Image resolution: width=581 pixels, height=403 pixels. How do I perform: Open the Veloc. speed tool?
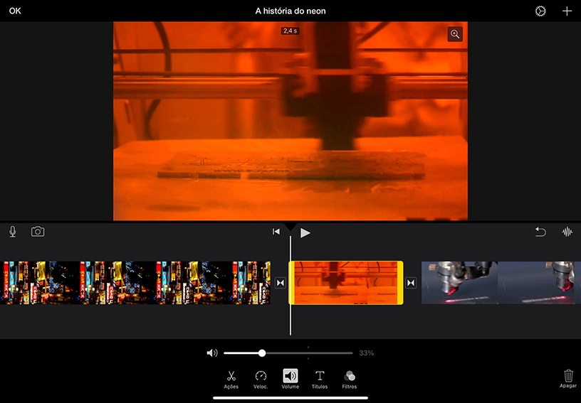point(261,380)
